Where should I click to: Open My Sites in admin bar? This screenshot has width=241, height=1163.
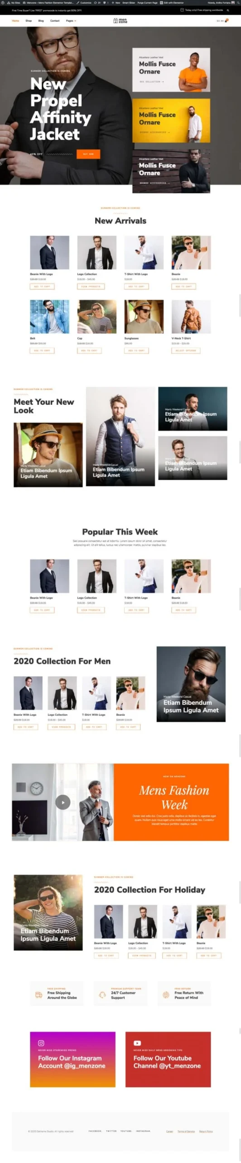[14, 2]
